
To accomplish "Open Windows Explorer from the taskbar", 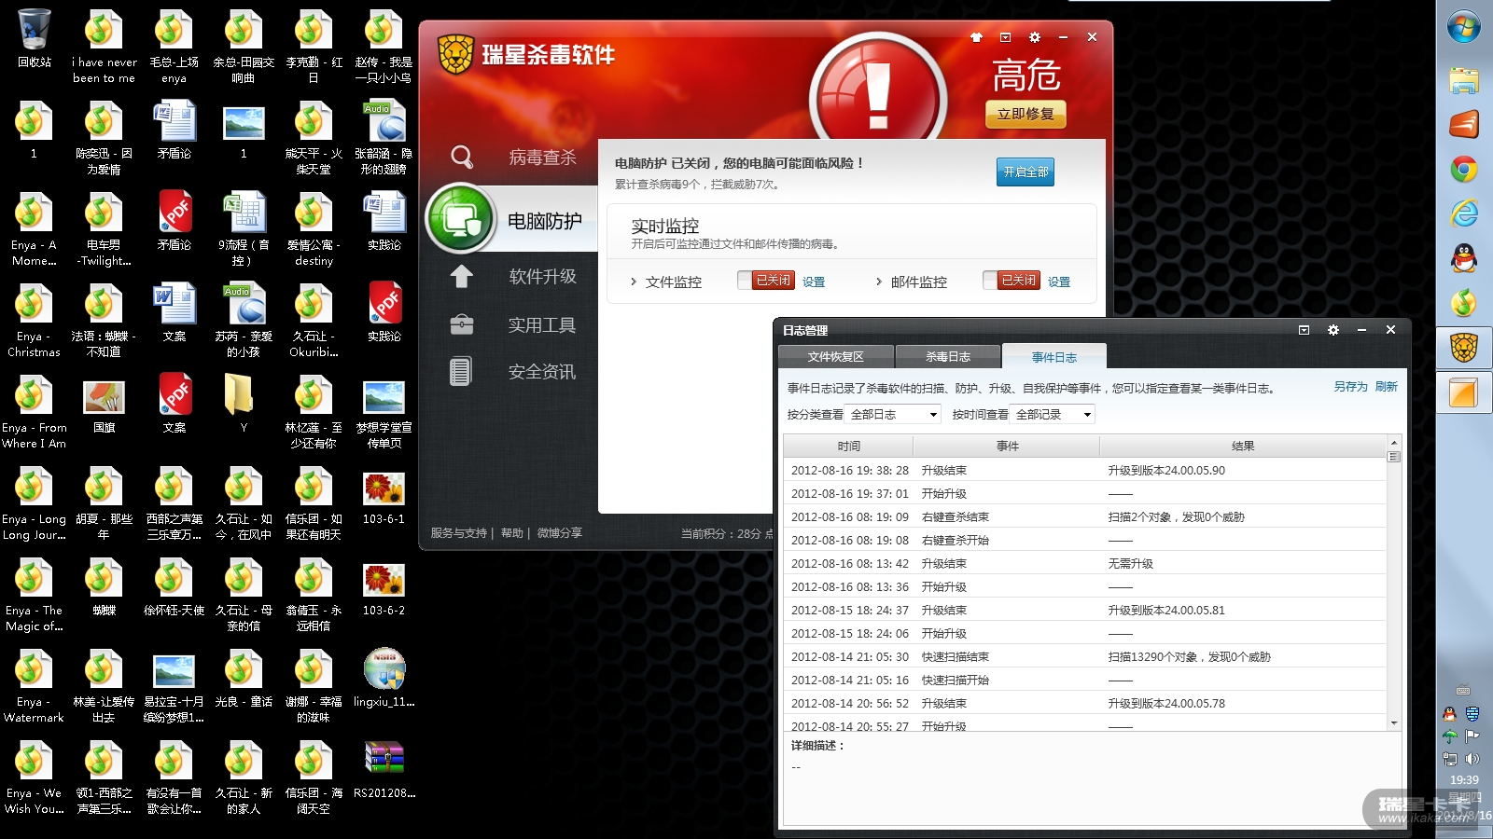I will coord(1463,79).
